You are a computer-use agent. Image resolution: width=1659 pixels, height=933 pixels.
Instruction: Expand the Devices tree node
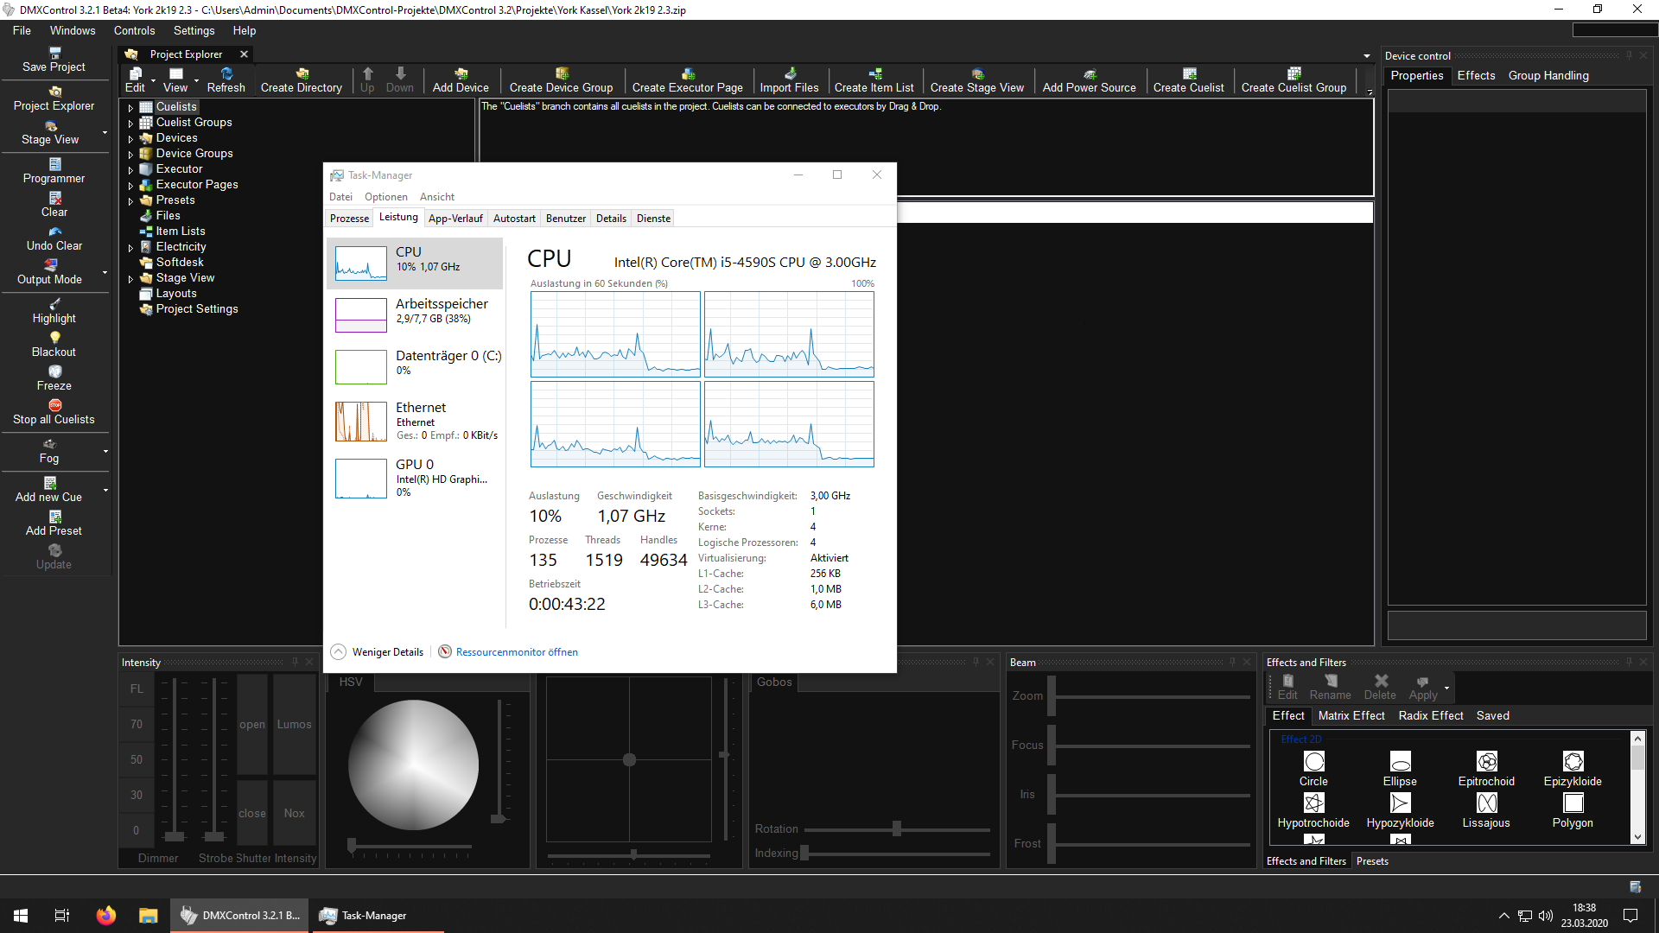(x=130, y=138)
